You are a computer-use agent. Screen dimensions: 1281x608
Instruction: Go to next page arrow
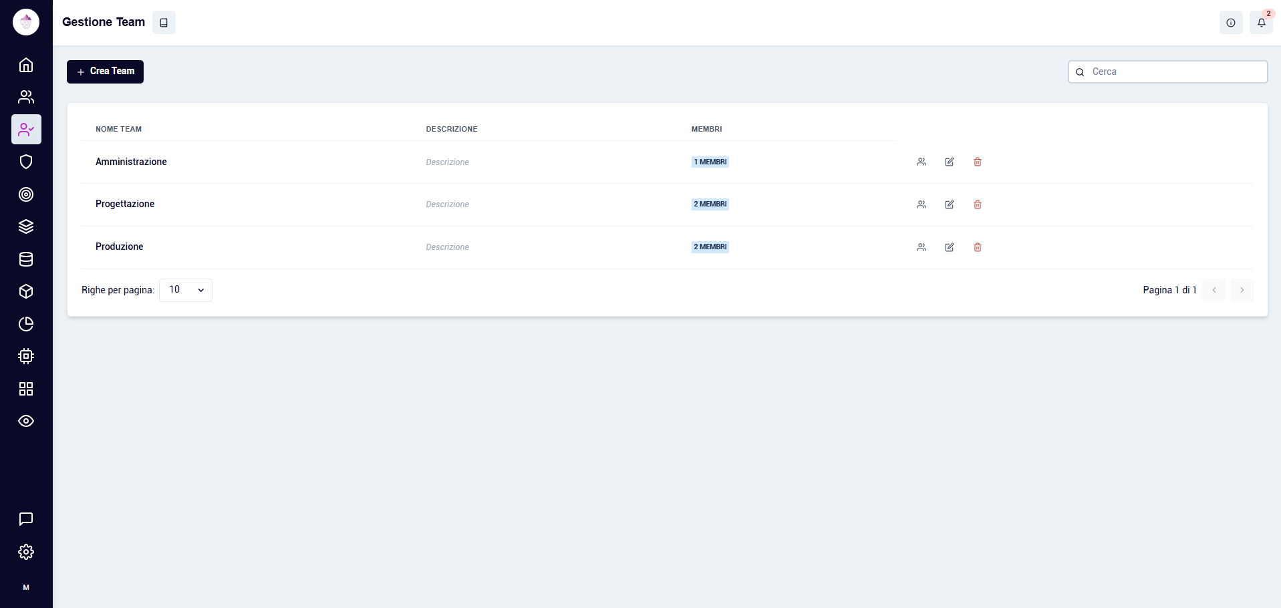pos(1242,290)
